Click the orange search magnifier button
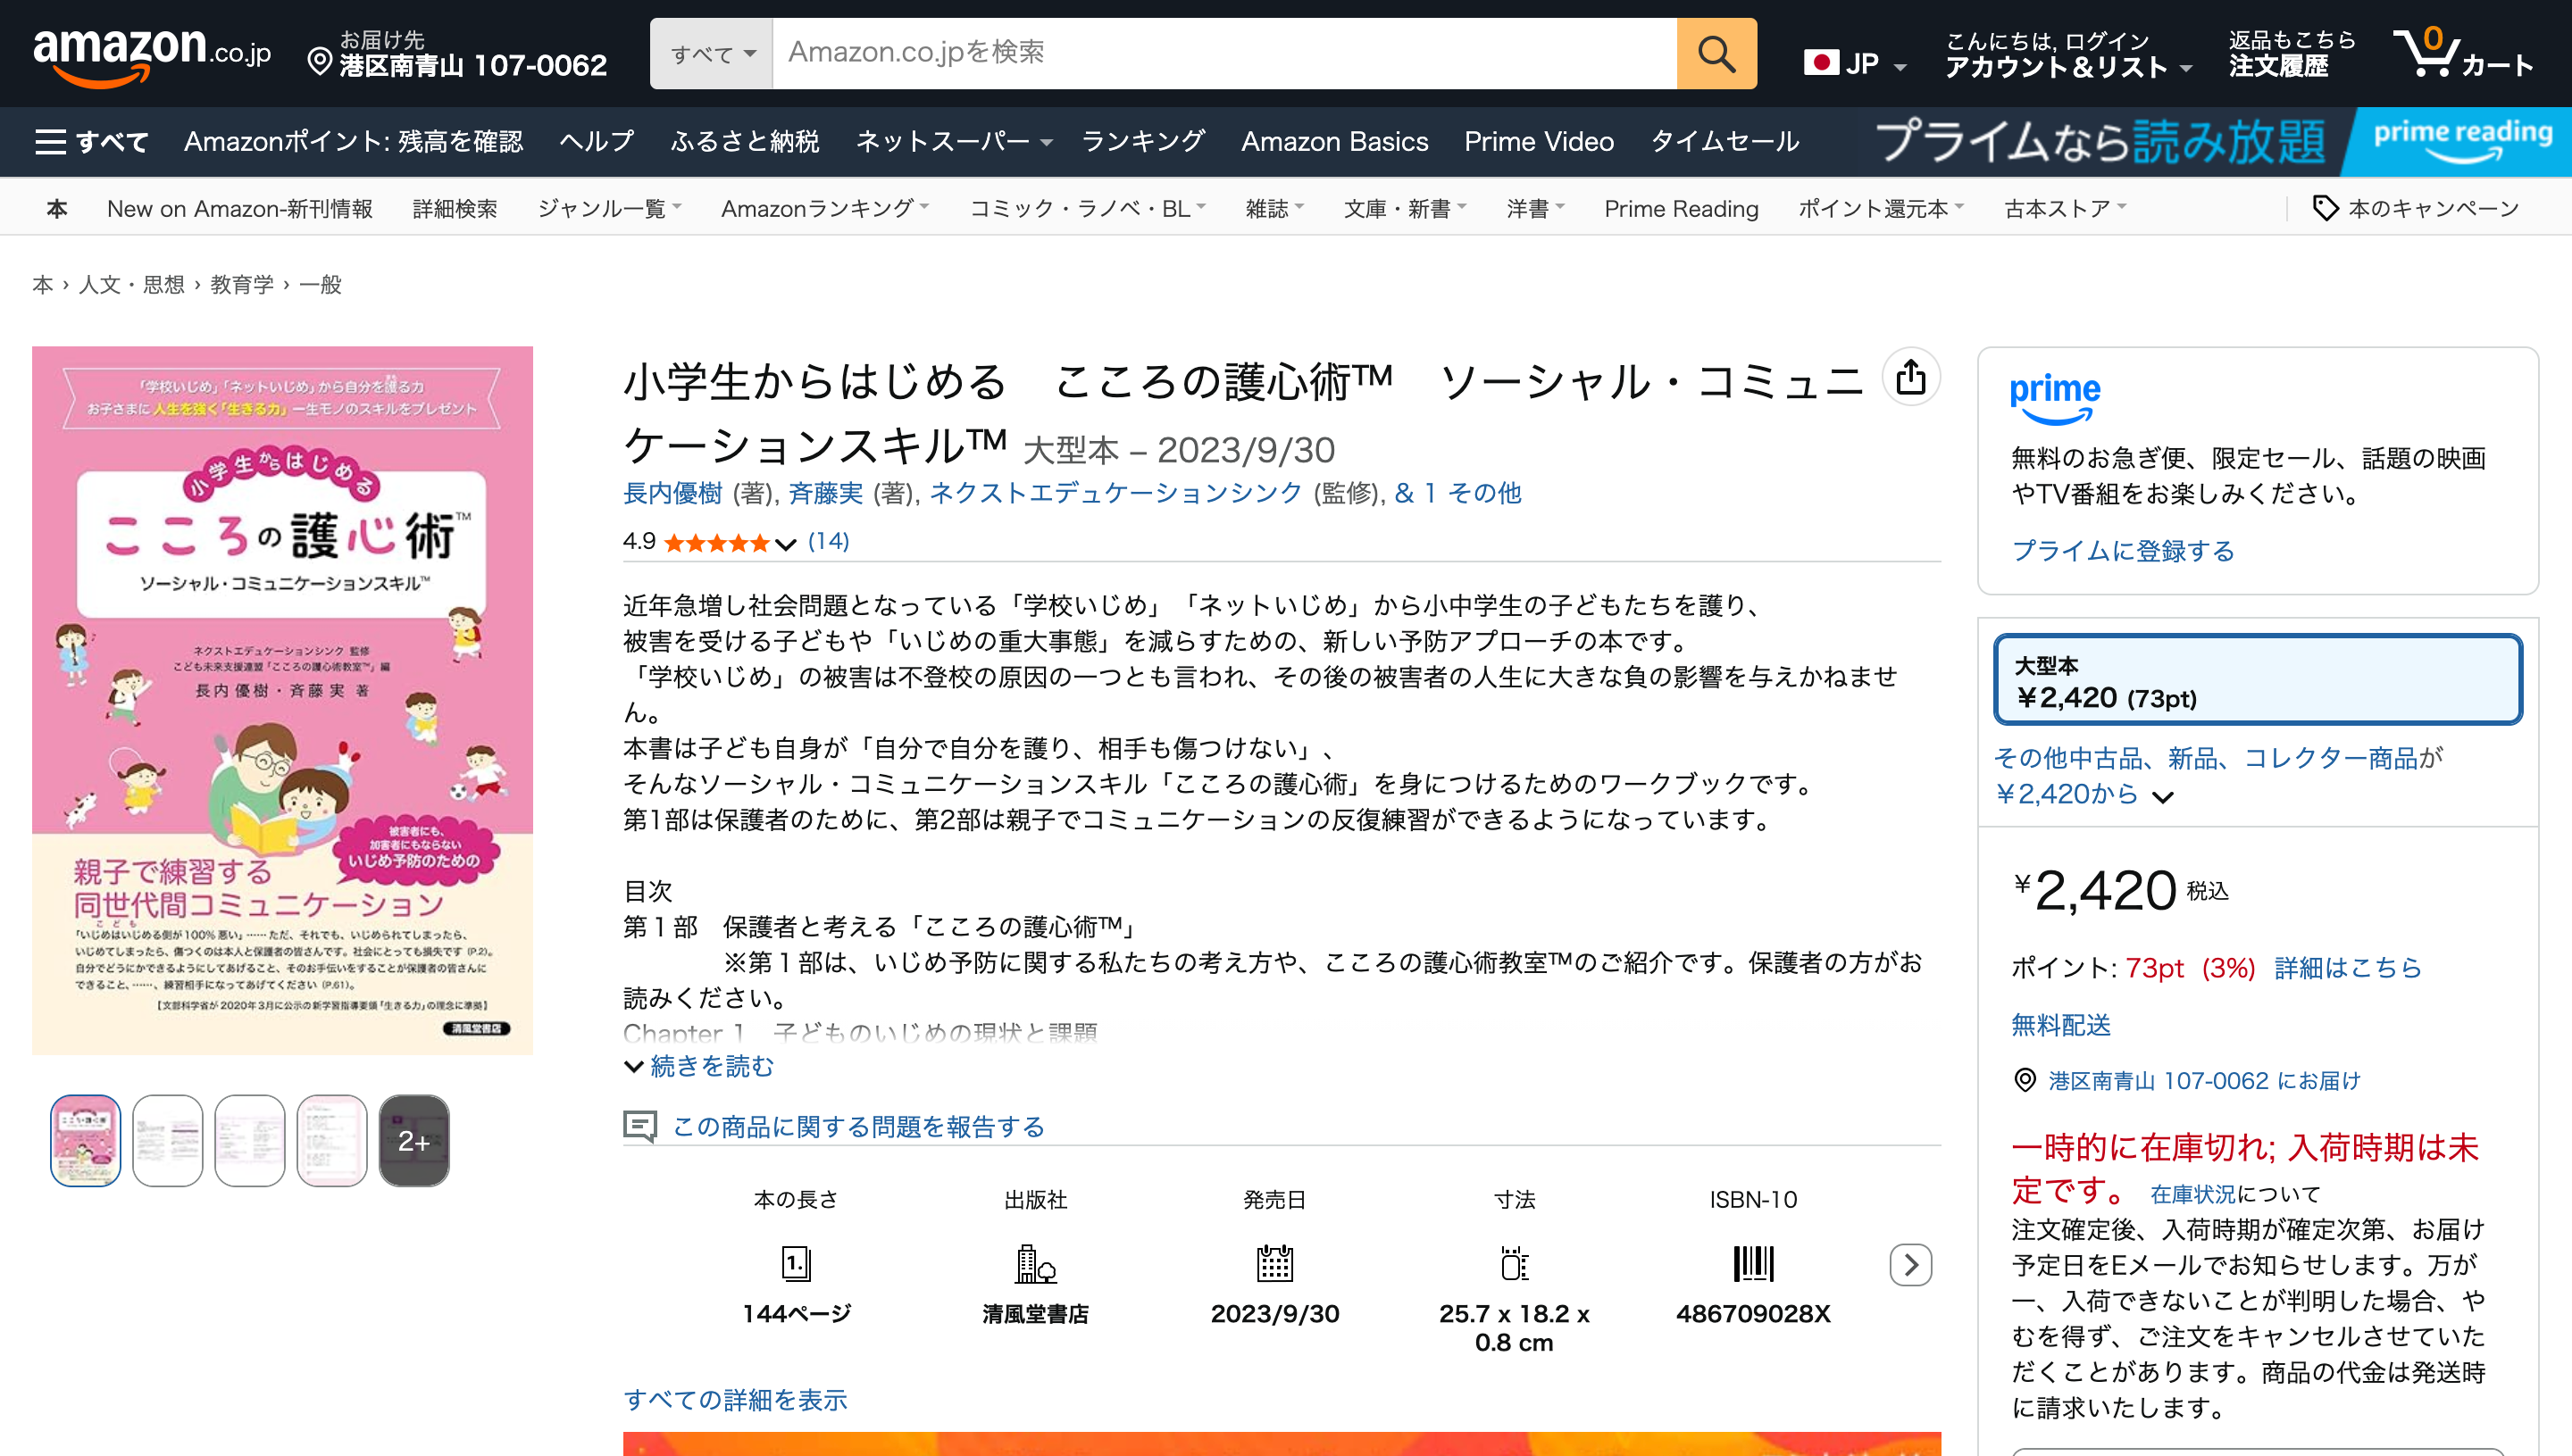The width and height of the screenshot is (2572, 1456). (1716, 53)
